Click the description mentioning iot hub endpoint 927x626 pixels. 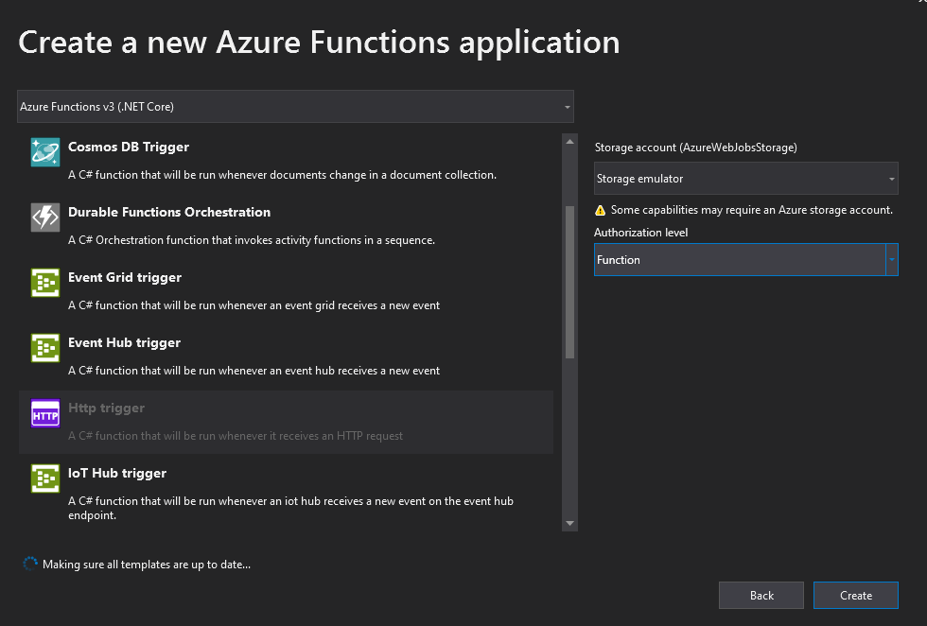click(291, 508)
